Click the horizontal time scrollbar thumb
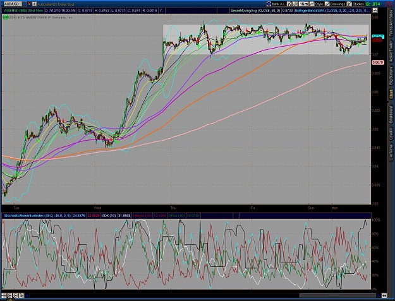Screen dimensions: 395x301 337,295
